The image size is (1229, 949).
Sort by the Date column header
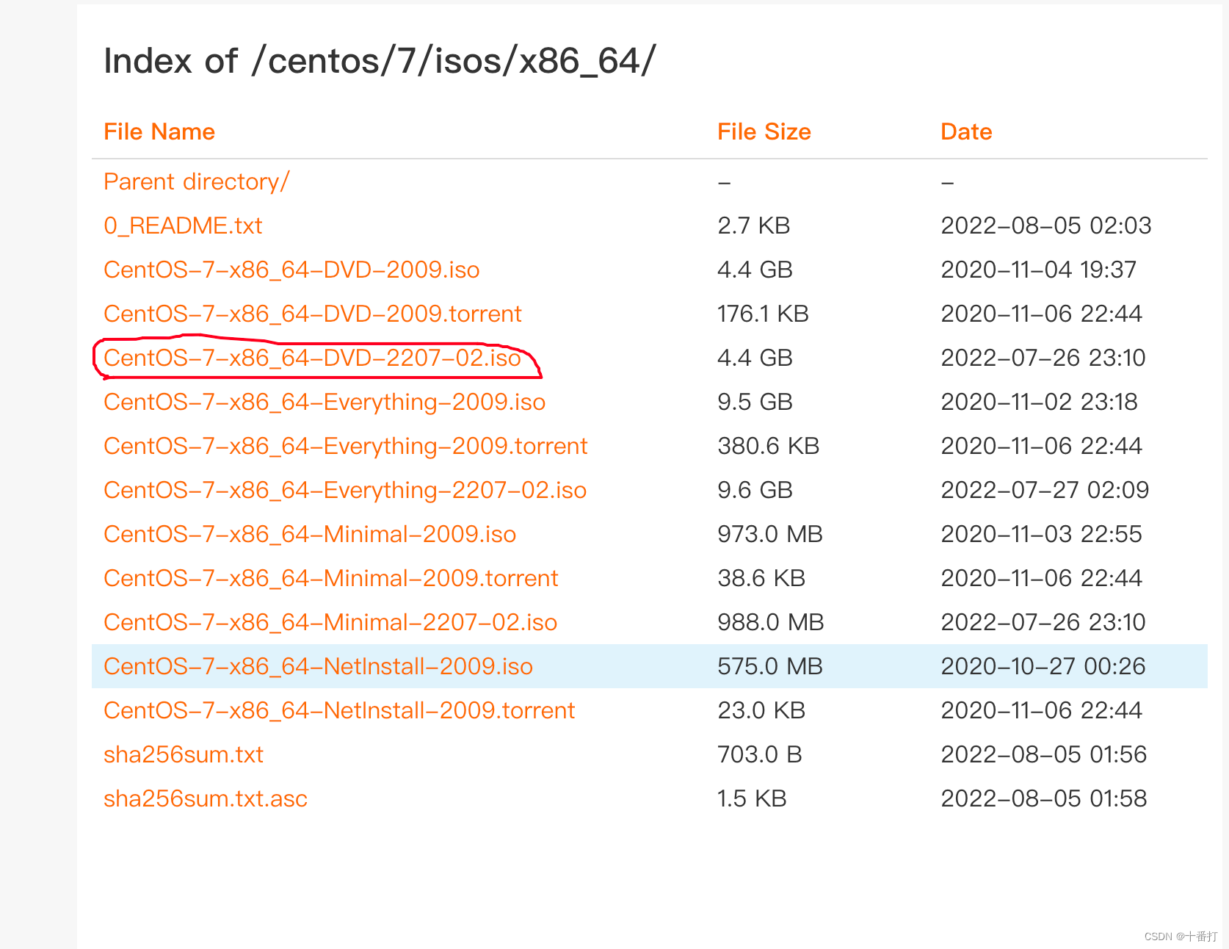966,131
